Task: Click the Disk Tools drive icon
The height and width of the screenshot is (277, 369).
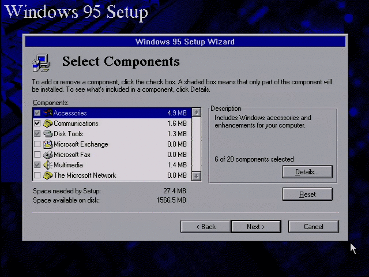Action: tap(48, 134)
